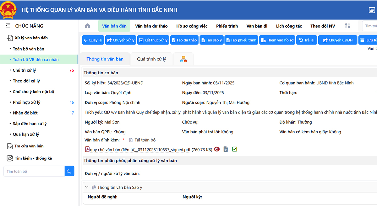Click the Chuyển xử lý button

click(x=121, y=40)
